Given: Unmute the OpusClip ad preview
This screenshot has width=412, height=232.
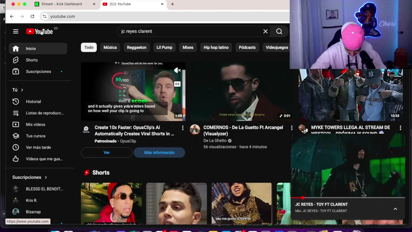Looking at the screenshot, I should click(177, 70).
